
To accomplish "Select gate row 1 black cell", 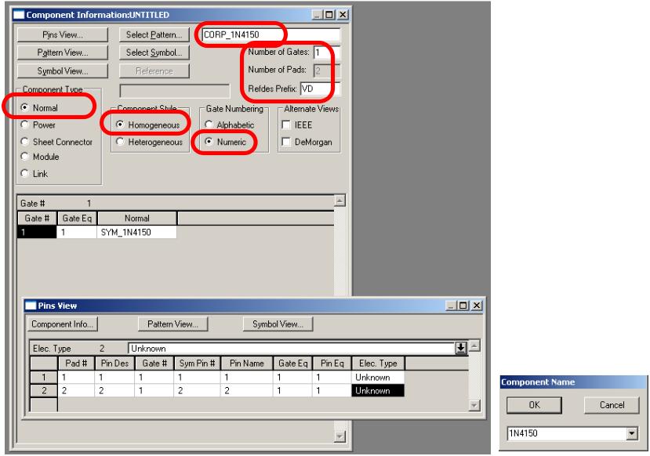I will tap(37, 233).
